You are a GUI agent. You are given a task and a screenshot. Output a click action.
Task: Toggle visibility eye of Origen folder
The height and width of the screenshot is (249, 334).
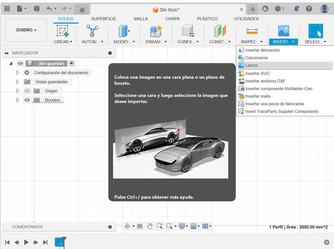point(27,91)
